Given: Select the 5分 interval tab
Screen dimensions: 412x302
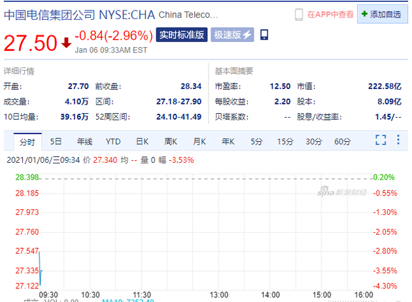Looking at the screenshot, I should click(256, 142).
